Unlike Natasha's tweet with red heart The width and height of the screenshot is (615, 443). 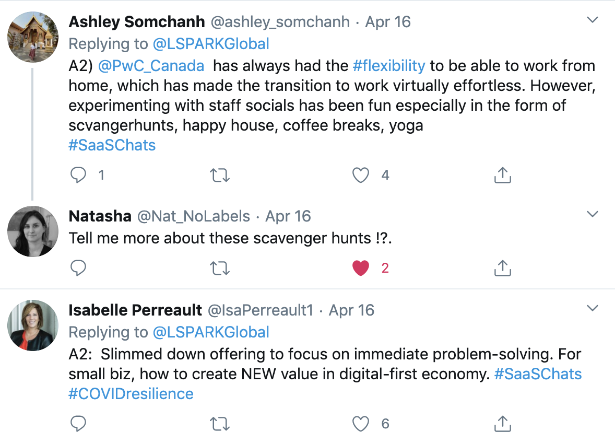pyautogui.click(x=360, y=268)
